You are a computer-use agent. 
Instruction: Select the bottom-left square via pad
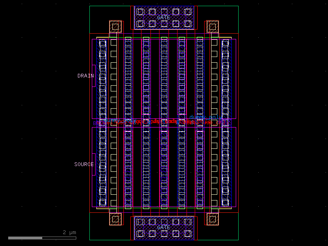pyautogui.click(x=115, y=219)
